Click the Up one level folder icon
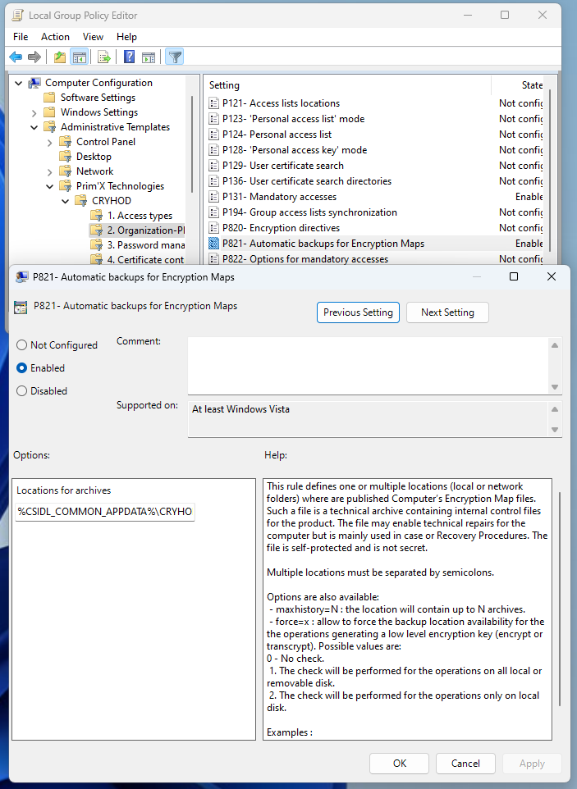The width and height of the screenshot is (577, 789). pos(60,57)
